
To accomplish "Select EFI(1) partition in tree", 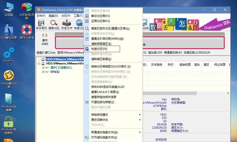I will click(x=55, y=72).
